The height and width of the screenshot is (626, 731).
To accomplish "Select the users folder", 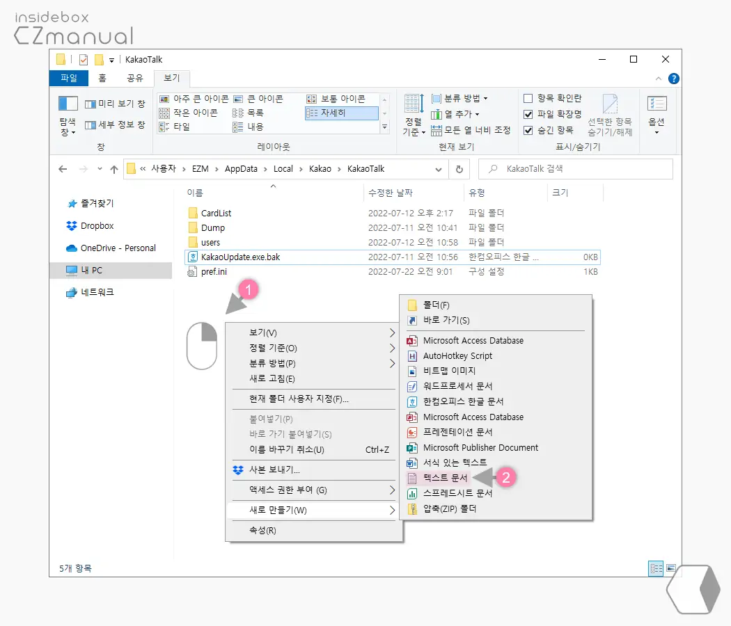I will coord(210,242).
